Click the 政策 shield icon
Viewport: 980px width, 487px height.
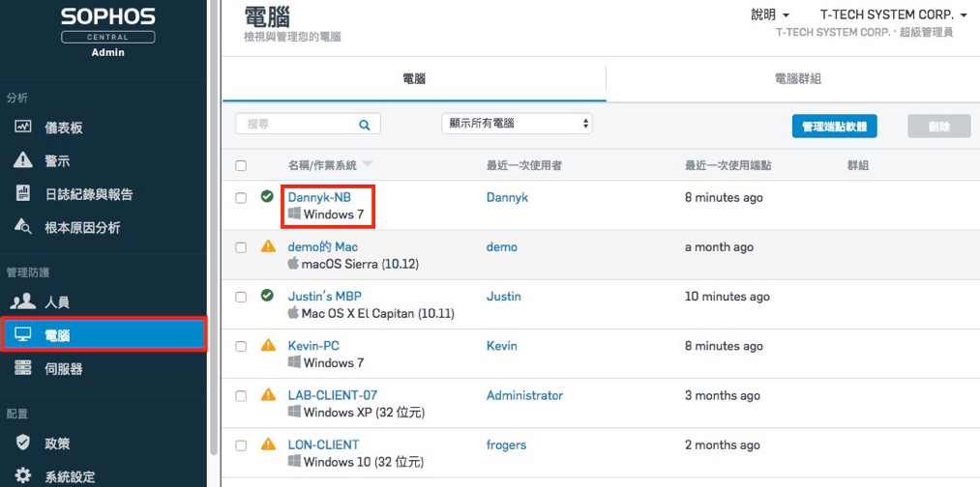pyautogui.click(x=22, y=443)
